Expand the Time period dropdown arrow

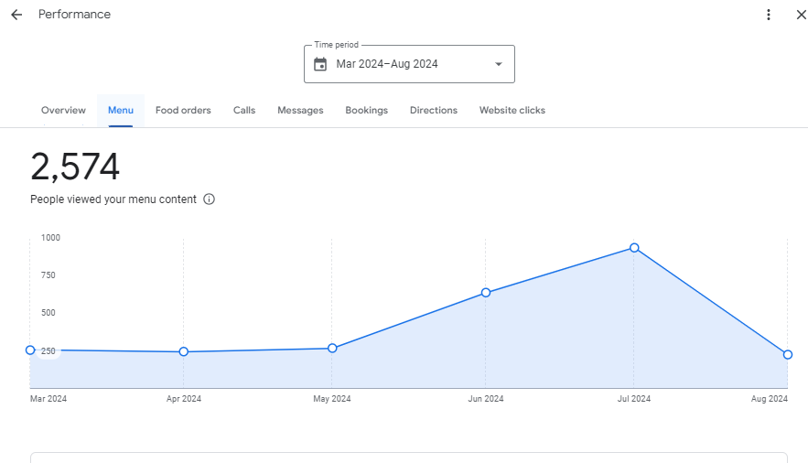click(499, 64)
